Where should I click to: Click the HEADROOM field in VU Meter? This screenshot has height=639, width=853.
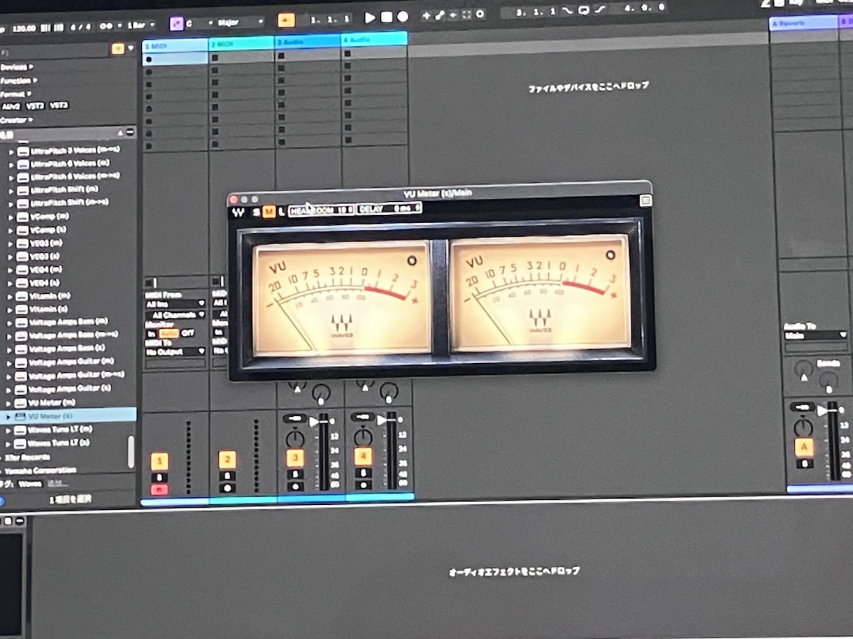point(322,210)
